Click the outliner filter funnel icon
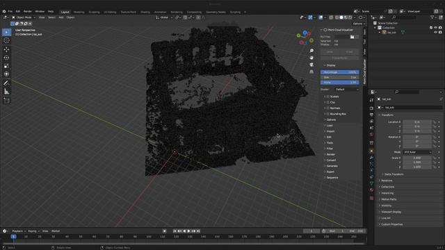Image resolution: width=445 pixels, height=250 pixels. point(432,17)
